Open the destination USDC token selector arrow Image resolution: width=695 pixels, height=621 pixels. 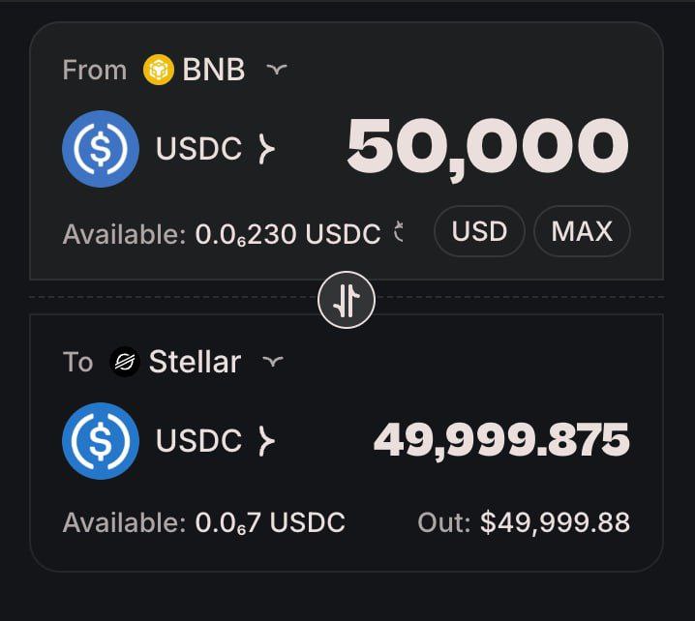coord(266,441)
